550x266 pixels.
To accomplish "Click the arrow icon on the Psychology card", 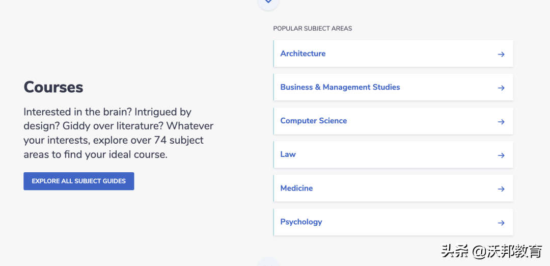I will tap(501, 222).
